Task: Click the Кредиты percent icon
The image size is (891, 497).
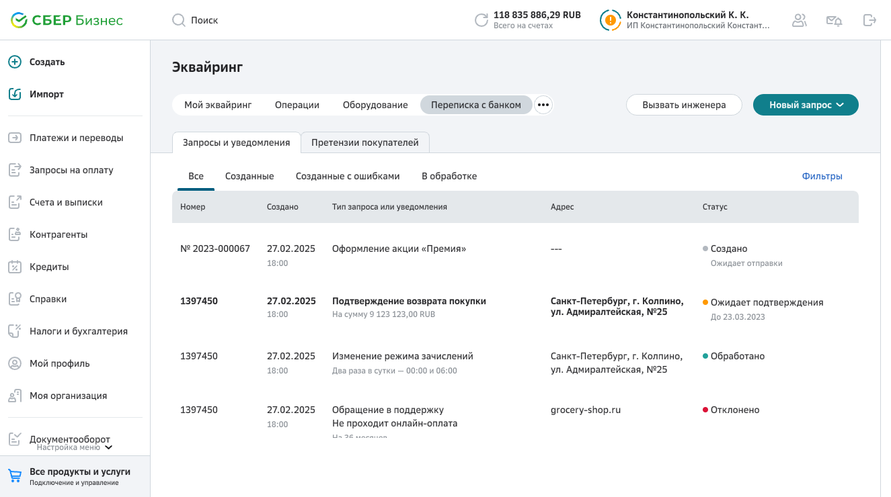Action: (15, 267)
